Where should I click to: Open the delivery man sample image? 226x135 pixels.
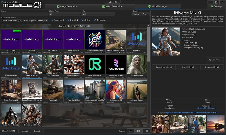(x=197, y=124)
